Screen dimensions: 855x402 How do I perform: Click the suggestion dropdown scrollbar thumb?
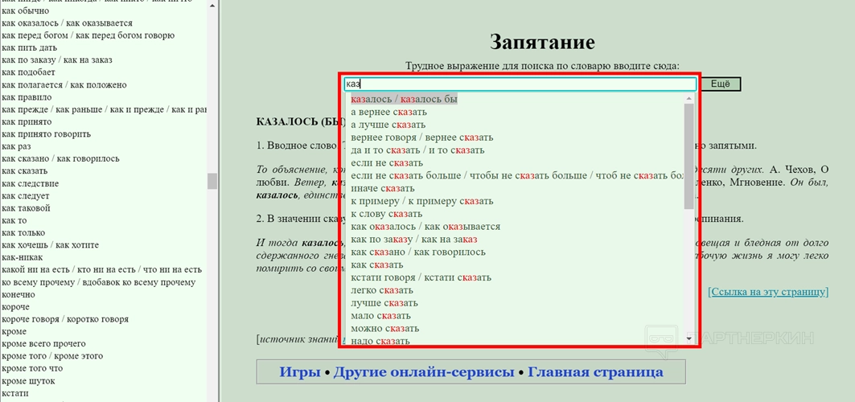point(689,156)
